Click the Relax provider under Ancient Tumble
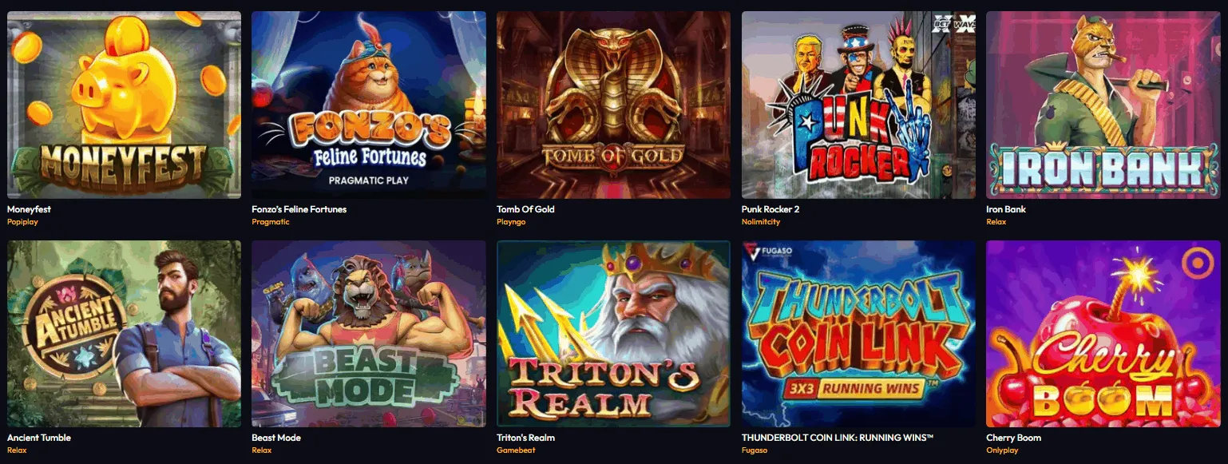This screenshot has width=1228, height=464. click(17, 450)
